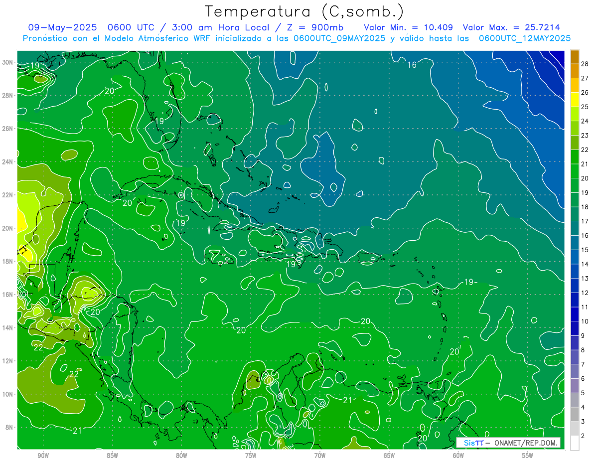This screenshot has height=462, width=598.
Task: Click the Valor Min. = 10.409 readout
Action: click(408, 27)
